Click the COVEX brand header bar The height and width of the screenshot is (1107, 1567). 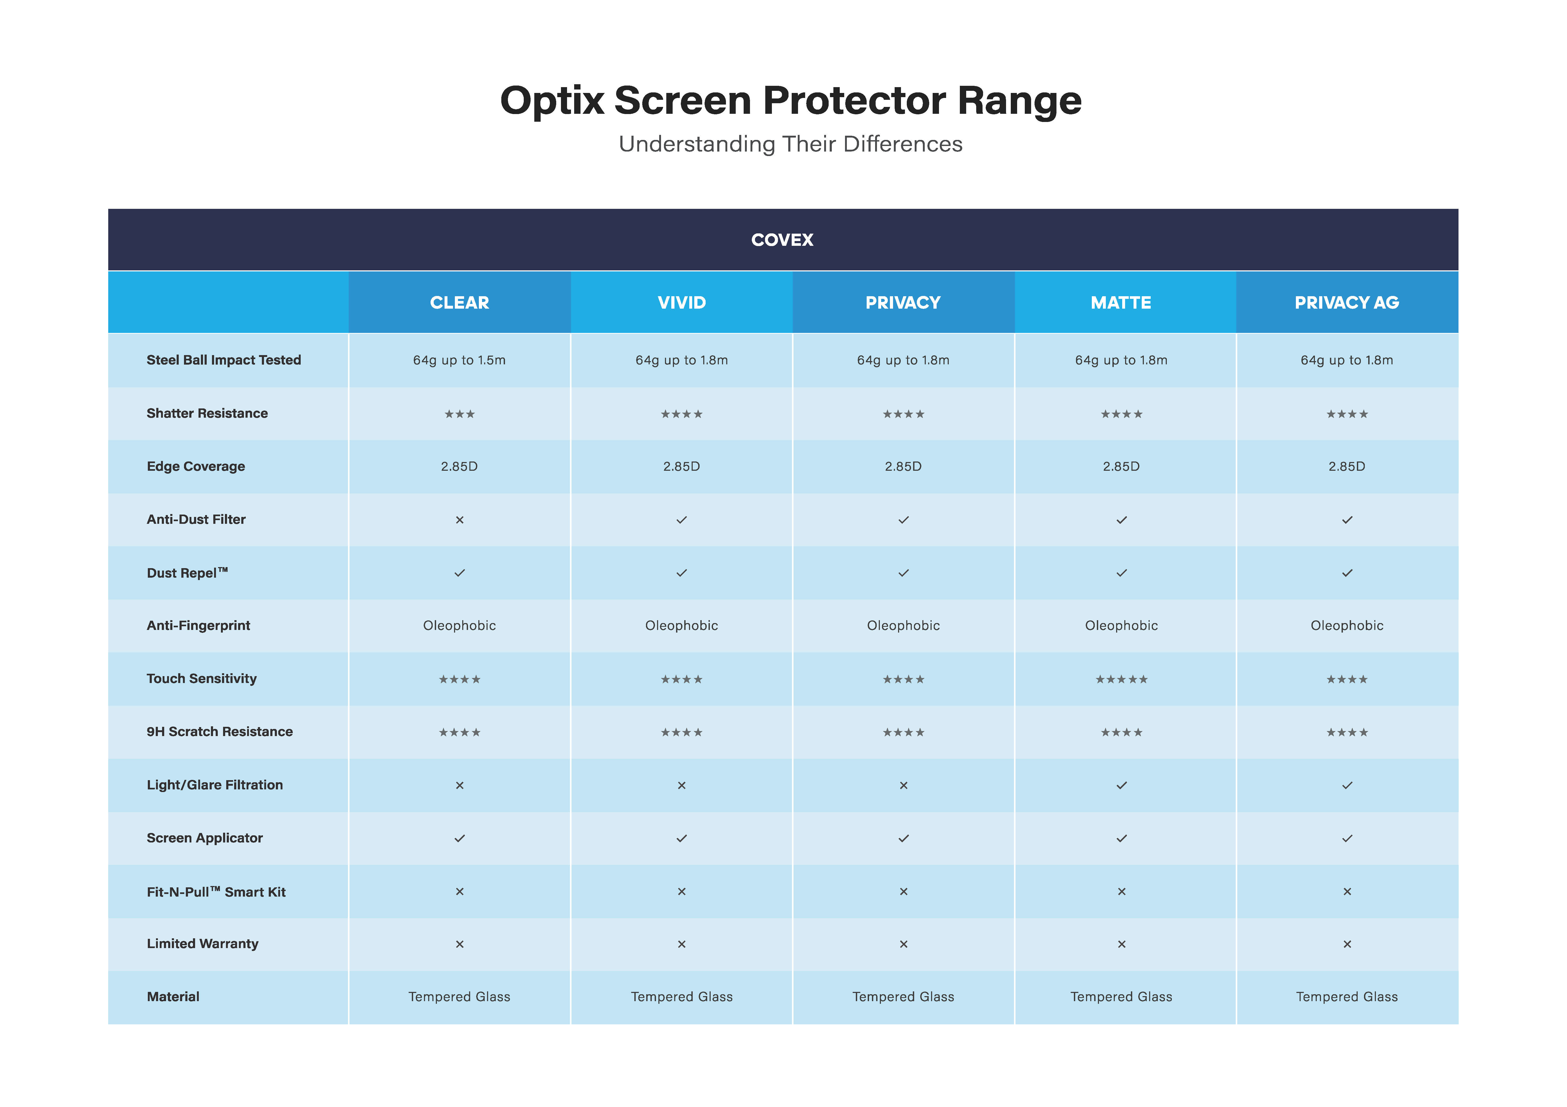782,239
